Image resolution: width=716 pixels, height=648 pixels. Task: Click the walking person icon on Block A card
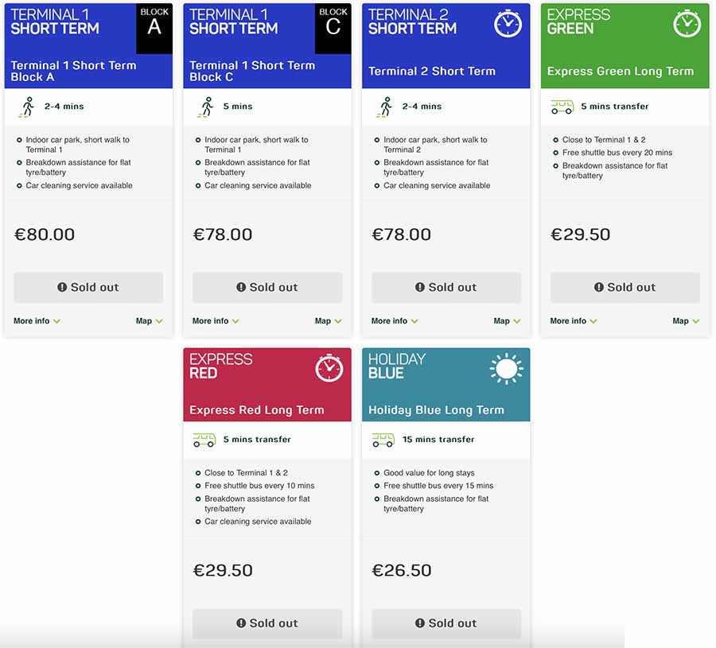(27, 107)
